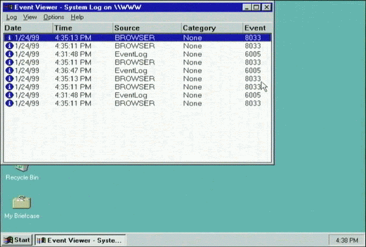Viewport: 366px width, 247px height.
Task: Click info icon of 4:36:47 PM EventLog row
Action: point(9,70)
